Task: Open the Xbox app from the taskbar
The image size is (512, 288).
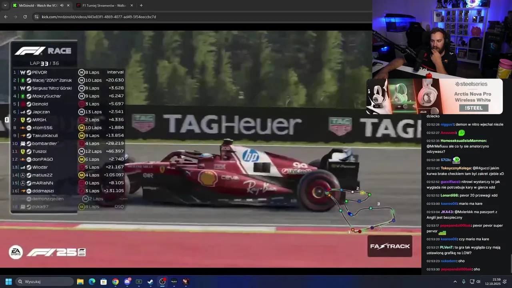Action: pos(139,282)
